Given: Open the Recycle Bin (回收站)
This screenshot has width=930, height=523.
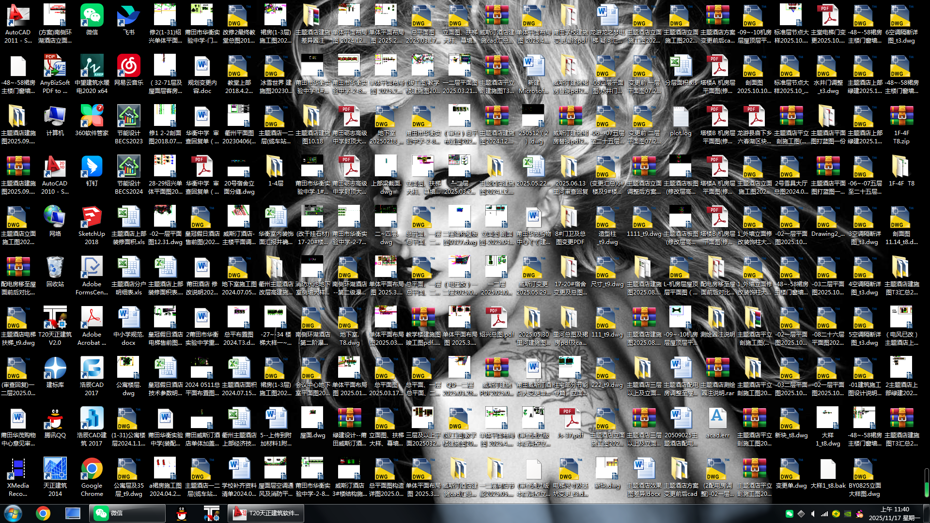Looking at the screenshot, I should click(x=55, y=268).
